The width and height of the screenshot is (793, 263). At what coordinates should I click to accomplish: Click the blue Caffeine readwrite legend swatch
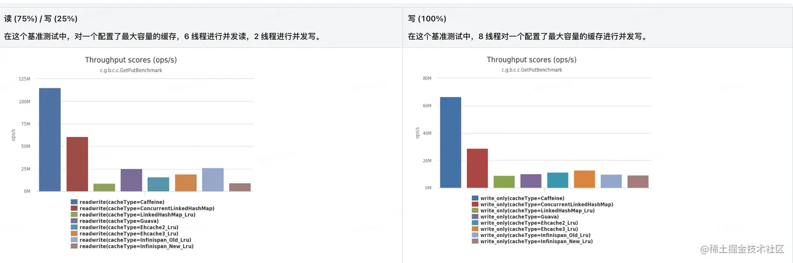74,202
